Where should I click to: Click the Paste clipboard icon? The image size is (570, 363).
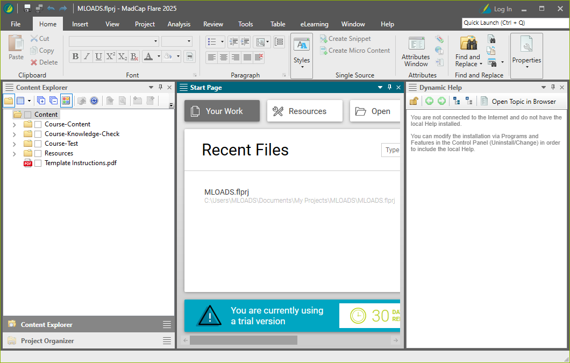[x=16, y=44]
